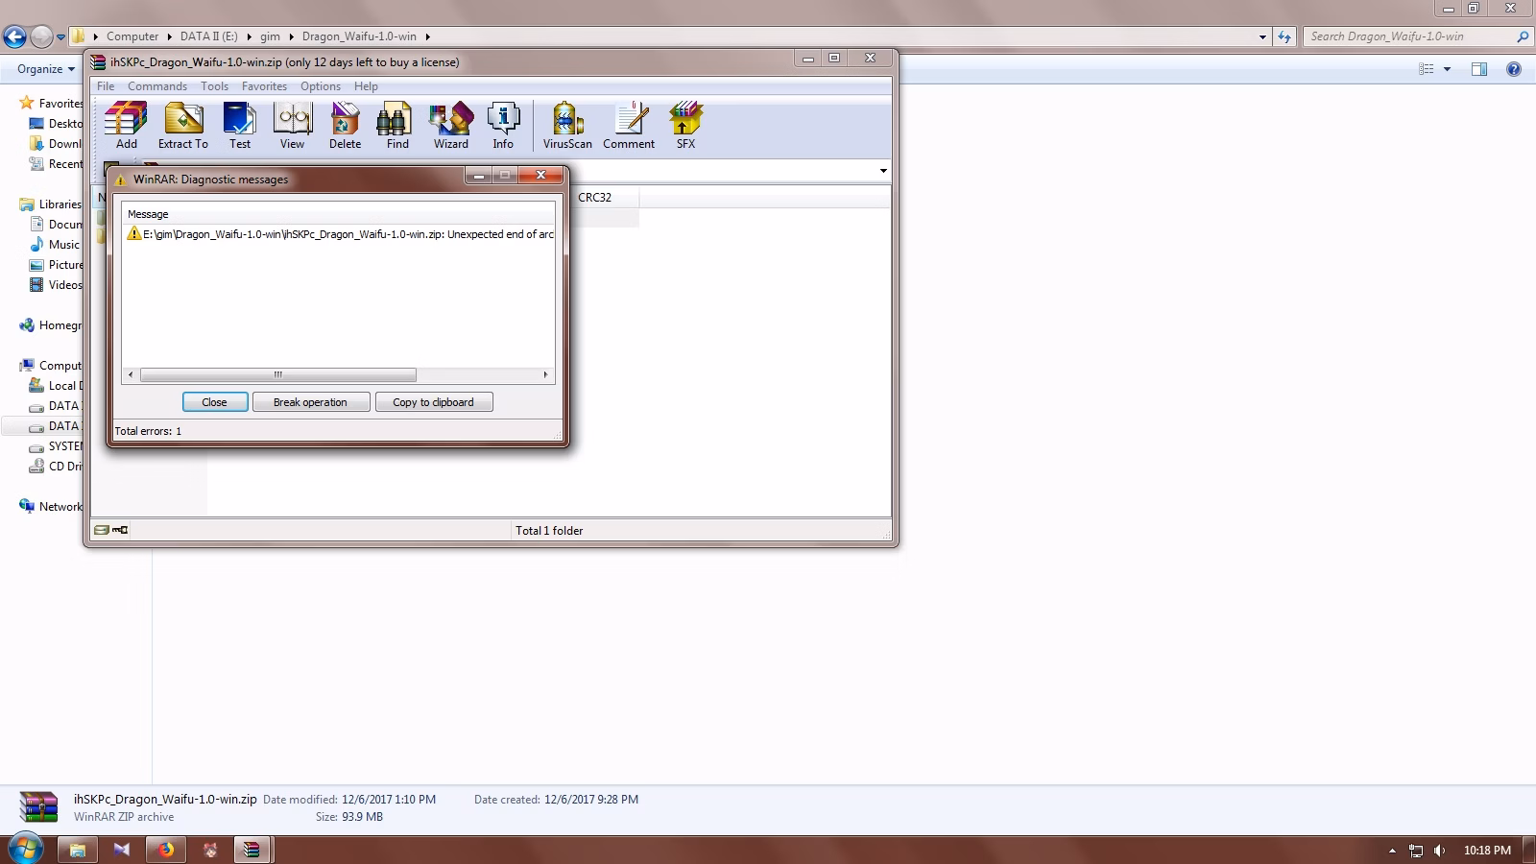
Task: Click the scroll right arrow in dialog
Action: [x=546, y=374]
